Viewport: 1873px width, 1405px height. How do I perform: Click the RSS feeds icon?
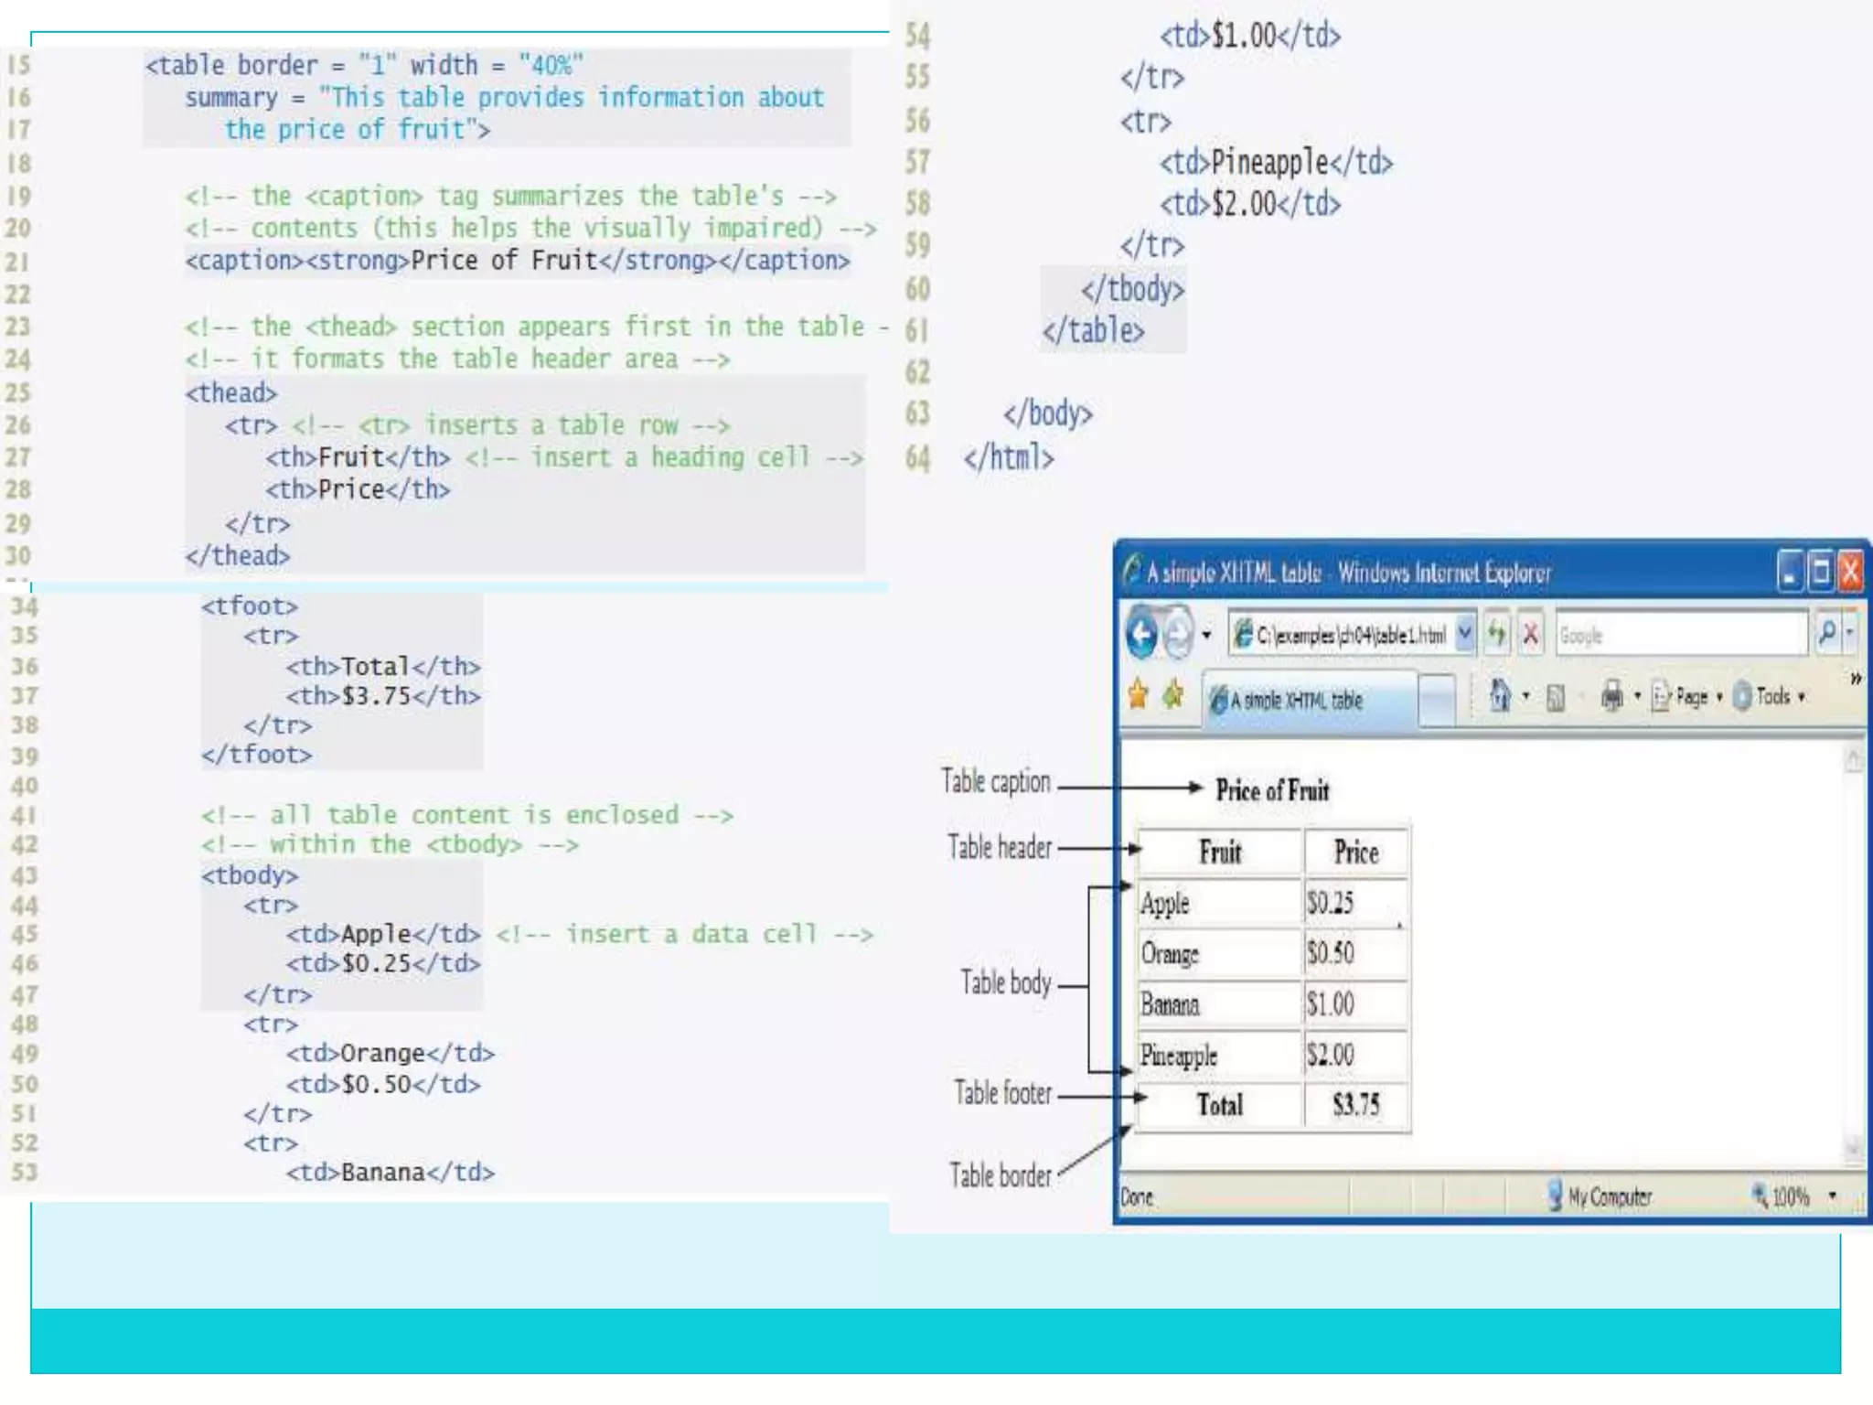[x=1555, y=698]
